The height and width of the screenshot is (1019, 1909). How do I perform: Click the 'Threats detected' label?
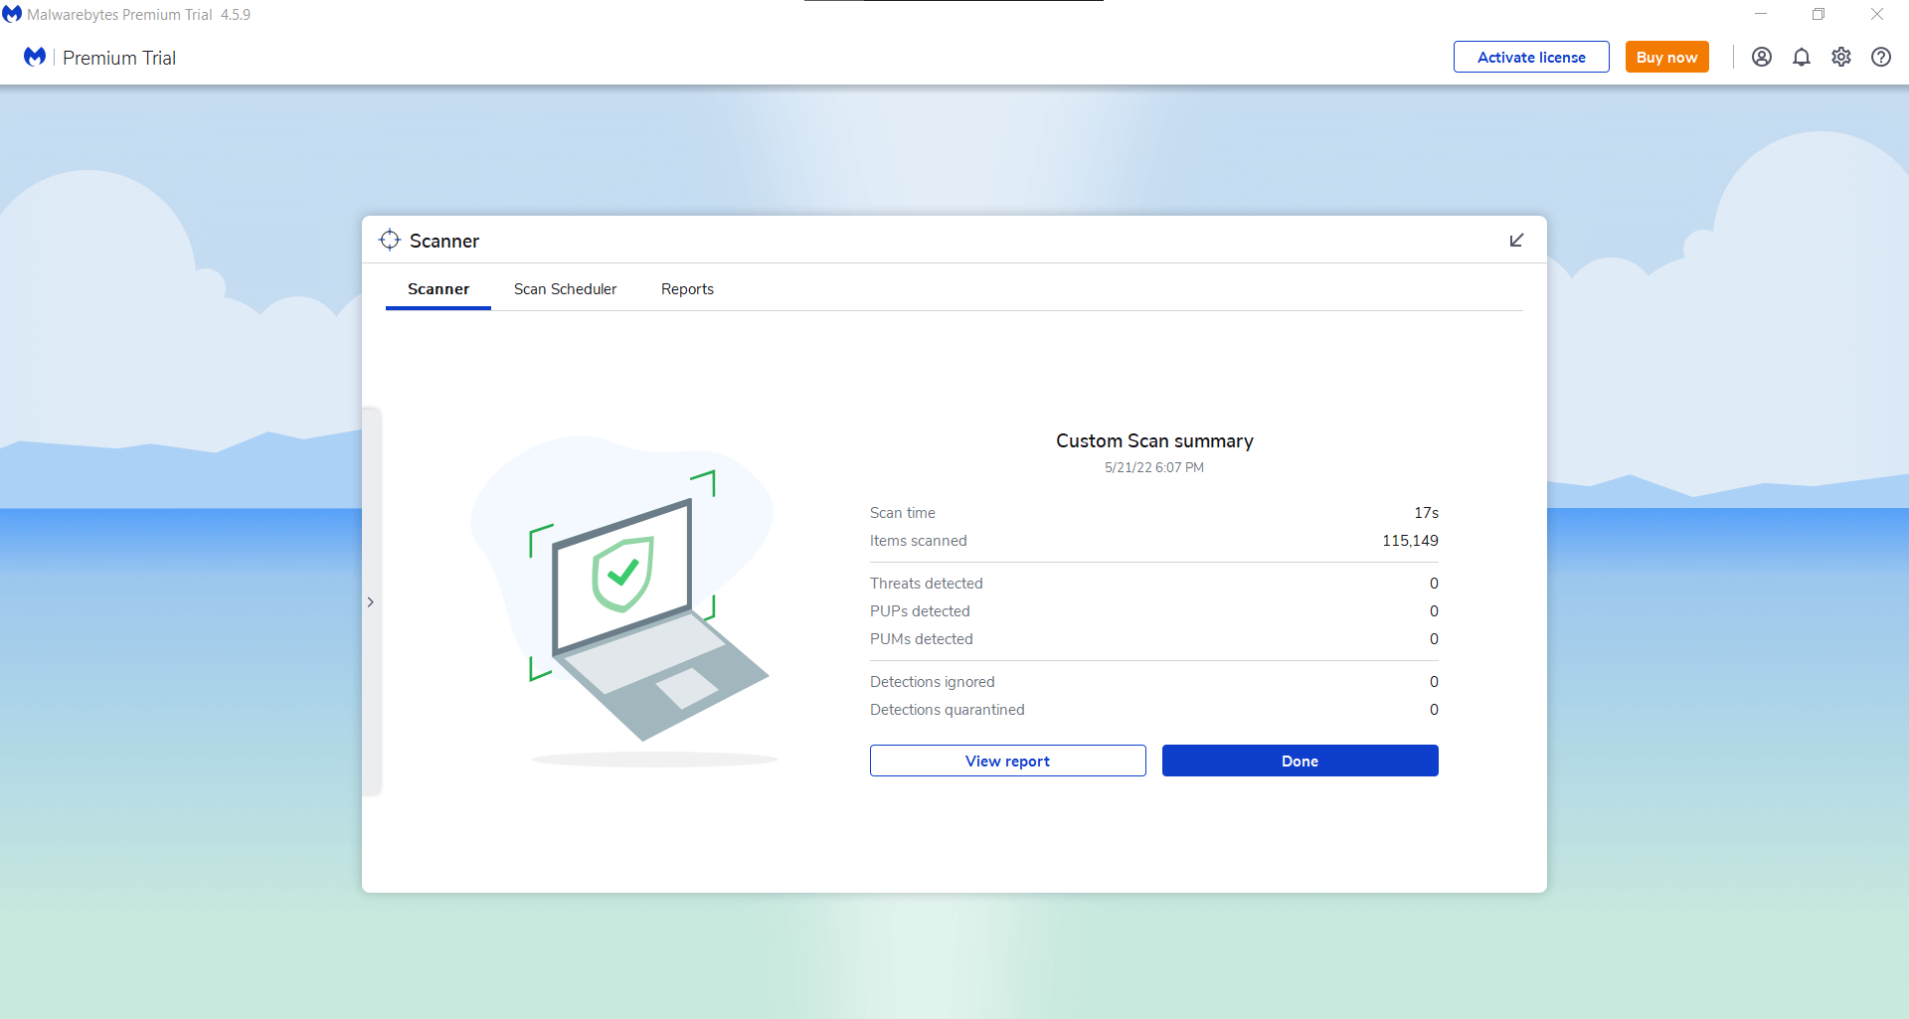(927, 584)
